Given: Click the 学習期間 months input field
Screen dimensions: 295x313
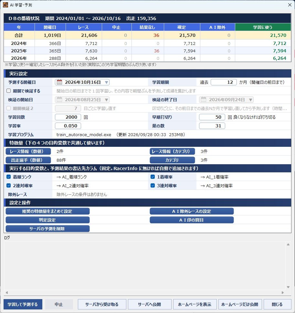Looking at the screenshot, I should 224,82.
